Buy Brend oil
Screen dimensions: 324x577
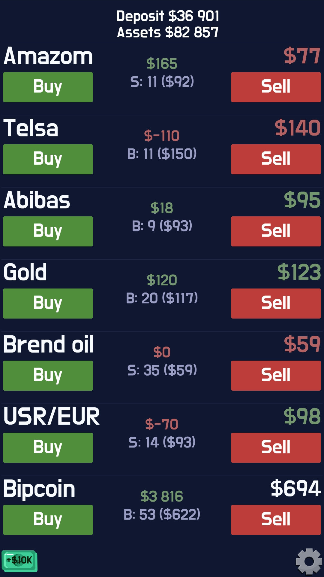(x=48, y=376)
